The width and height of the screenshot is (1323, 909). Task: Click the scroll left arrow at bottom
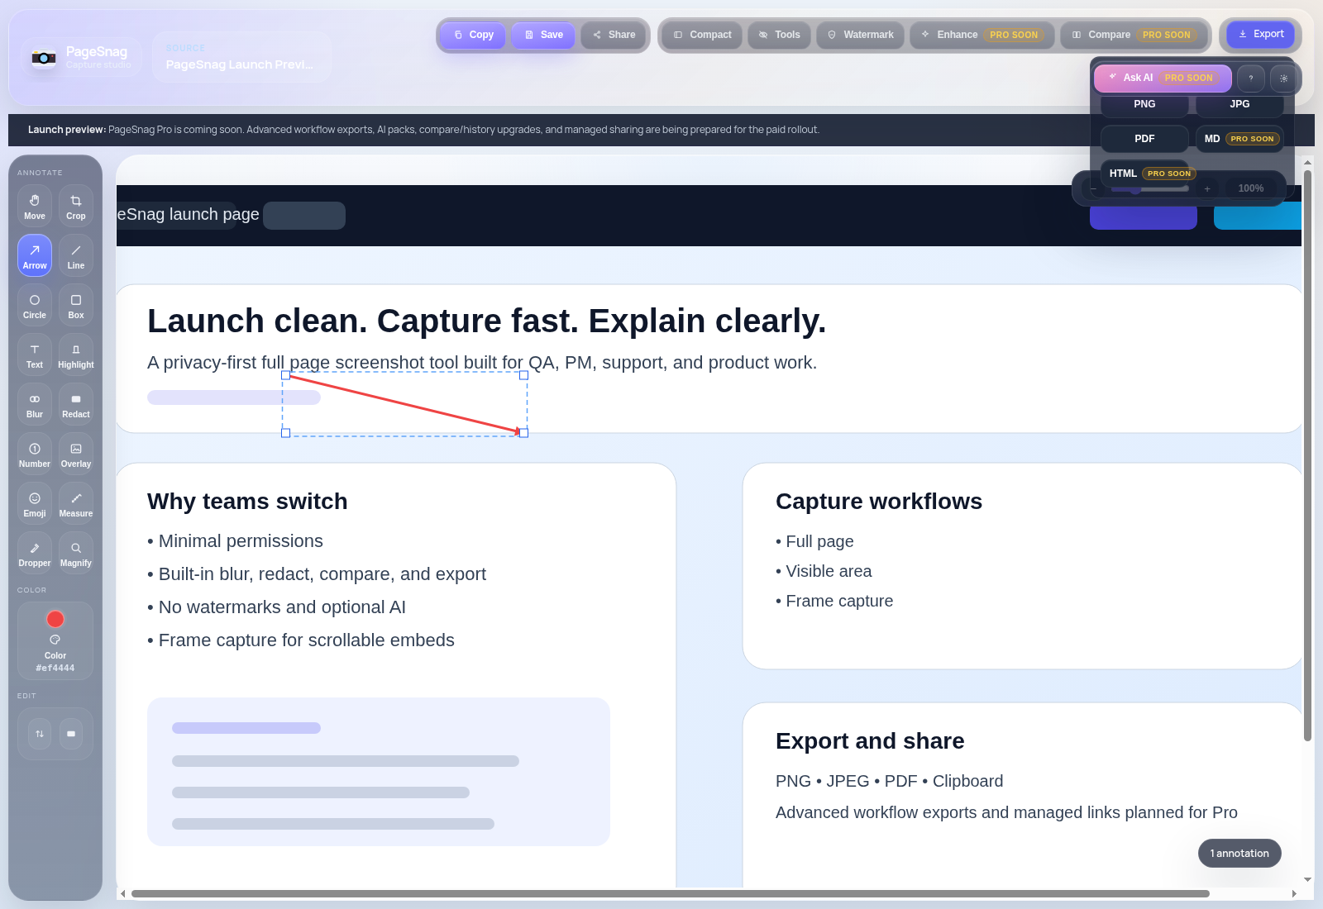coord(123,893)
